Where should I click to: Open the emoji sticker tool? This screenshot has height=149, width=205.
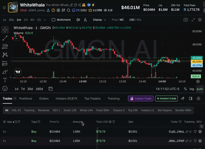coord(5,89)
